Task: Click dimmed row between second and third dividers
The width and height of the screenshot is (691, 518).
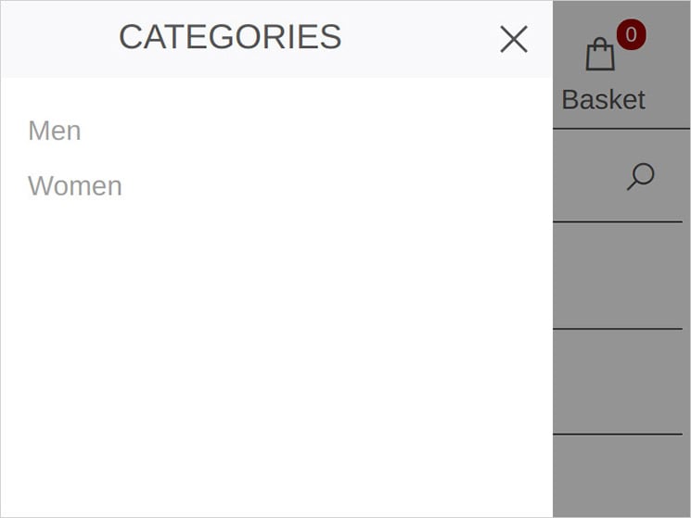Action: click(x=618, y=275)
